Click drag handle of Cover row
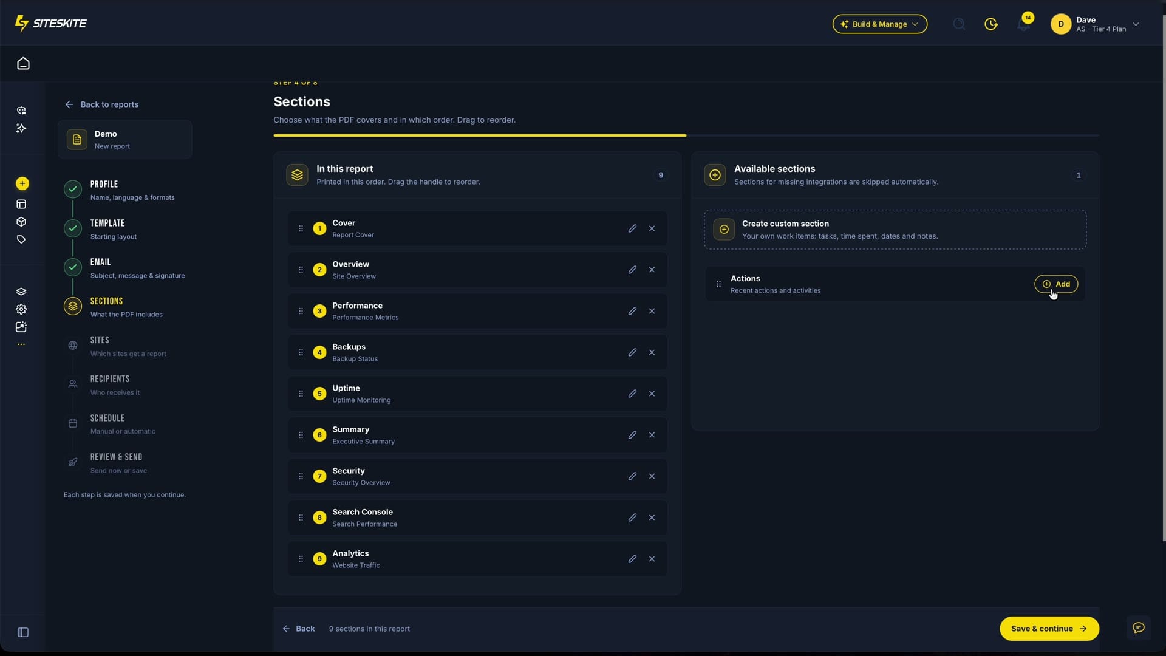This screenshot has width=1166, height=656. [x=301, y=228]
